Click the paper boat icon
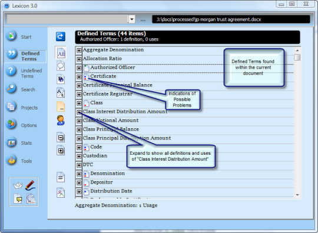The width and height of the screenshot is (318, 233). (18, 185)
